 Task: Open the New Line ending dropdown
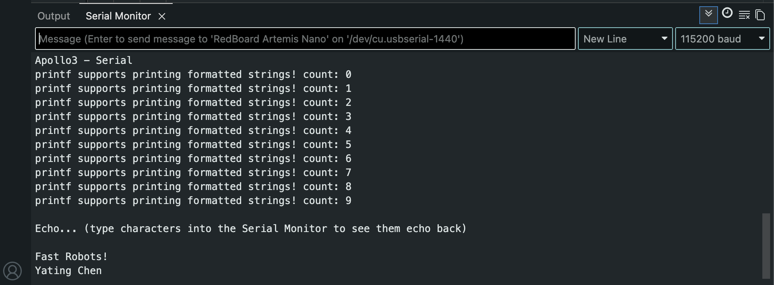coord(625,39)
